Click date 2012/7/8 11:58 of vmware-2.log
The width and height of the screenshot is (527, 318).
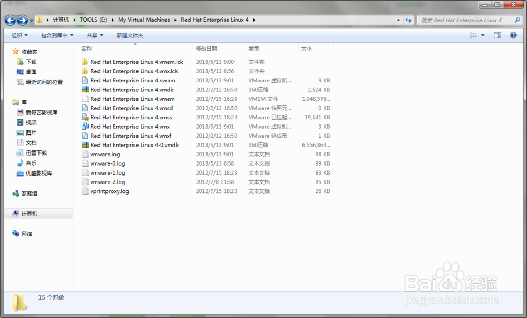click(215, 182)
